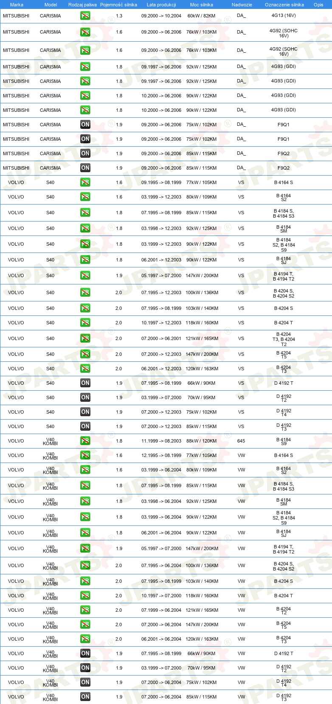Select engine code B 4204 T2 in V40 Kombi row

coord(284,610)
